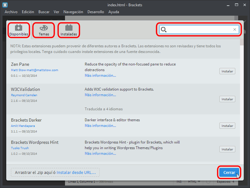Install the Brackets Wordpress Hint extension

click(227, 149)
